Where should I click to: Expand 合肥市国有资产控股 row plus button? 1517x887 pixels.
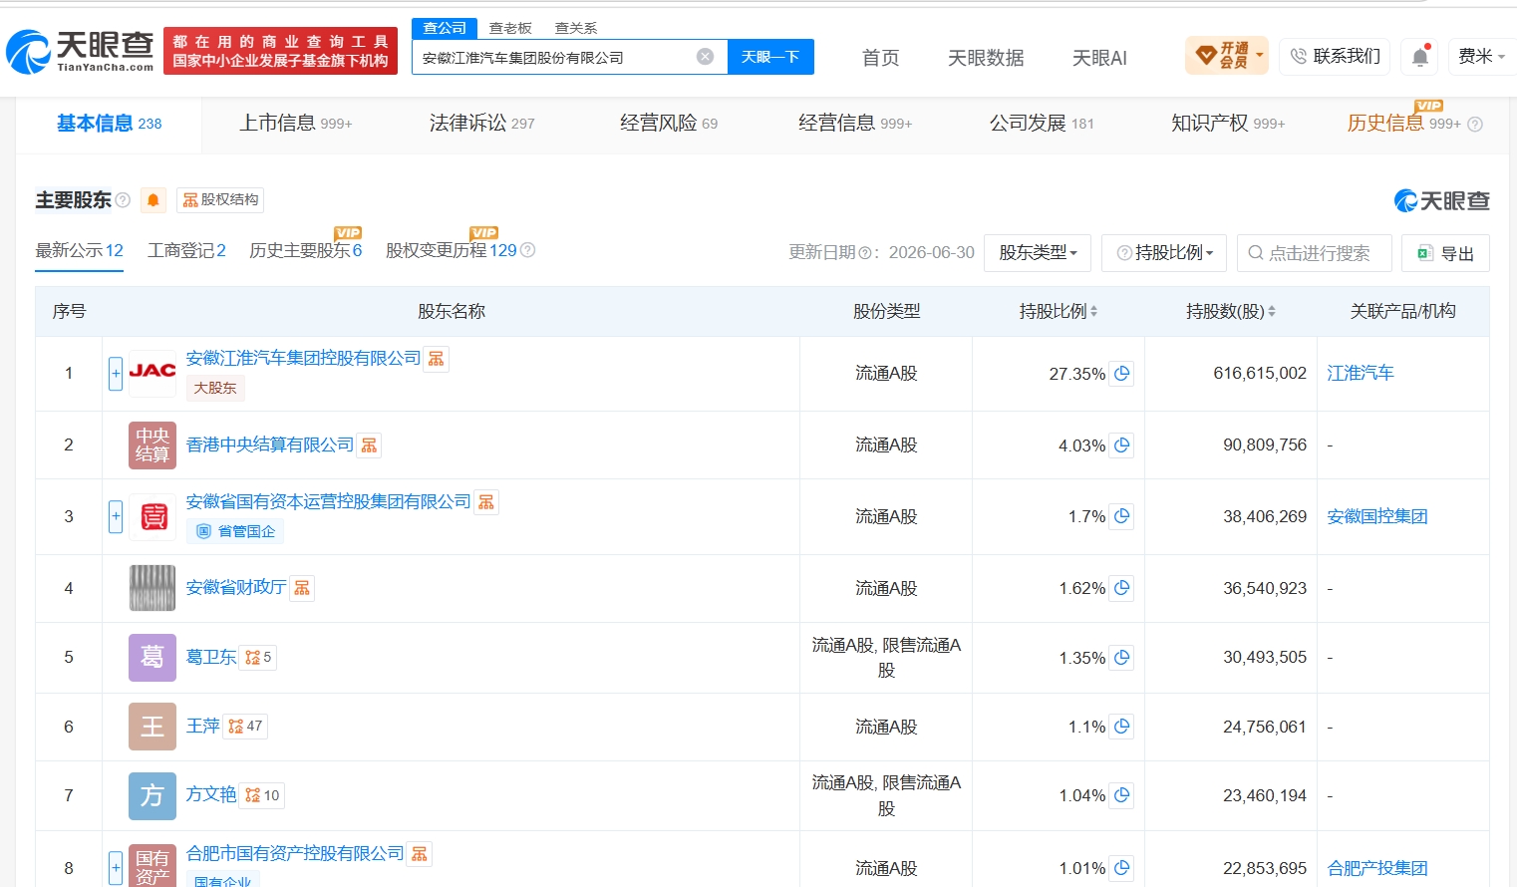[116, 868]
